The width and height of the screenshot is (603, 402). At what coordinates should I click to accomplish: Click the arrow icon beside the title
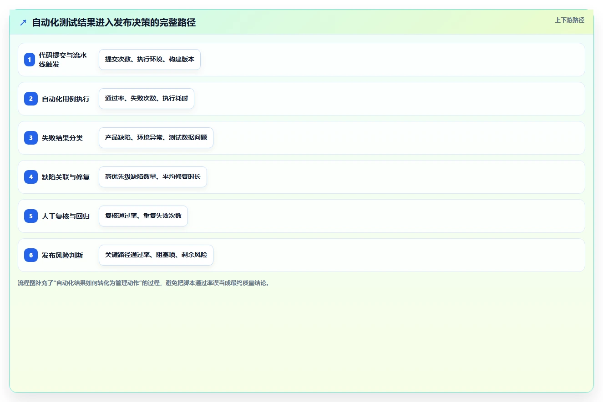[23, 23]
